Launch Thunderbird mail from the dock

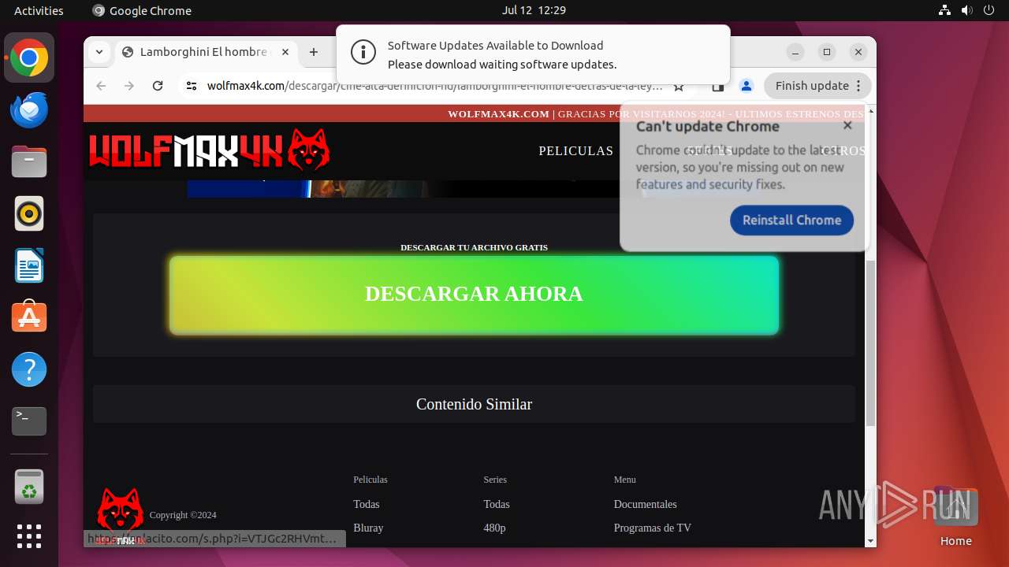29,109
